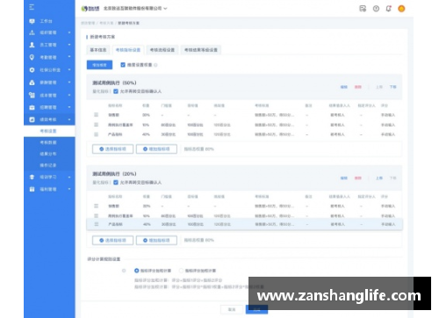Switch to the 考核指标设置 tab

click(128, 50)
